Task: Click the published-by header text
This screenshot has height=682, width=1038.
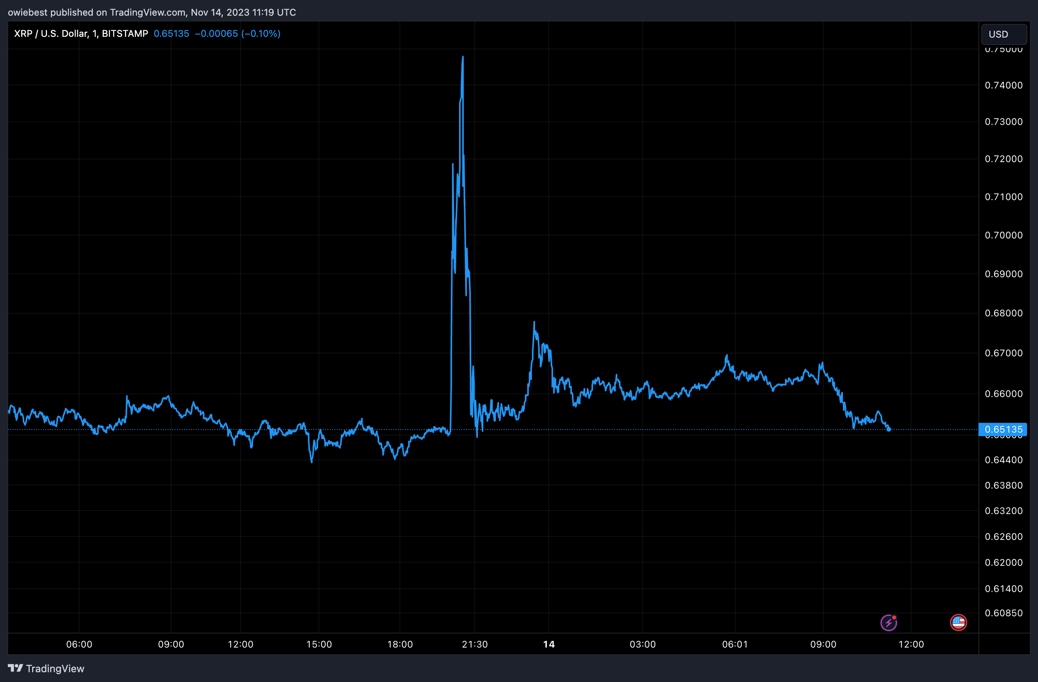Action: (152, 12)
